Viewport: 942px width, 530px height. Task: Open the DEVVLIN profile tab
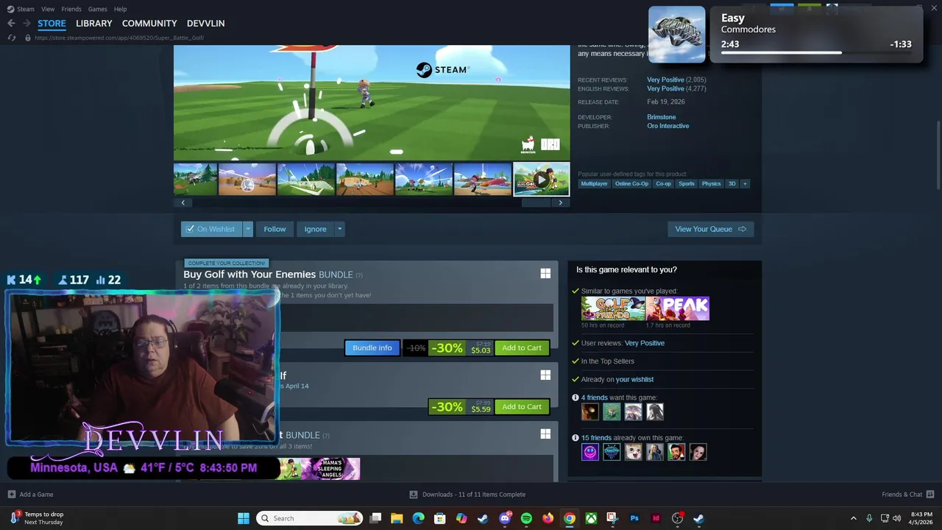point(205,24)
